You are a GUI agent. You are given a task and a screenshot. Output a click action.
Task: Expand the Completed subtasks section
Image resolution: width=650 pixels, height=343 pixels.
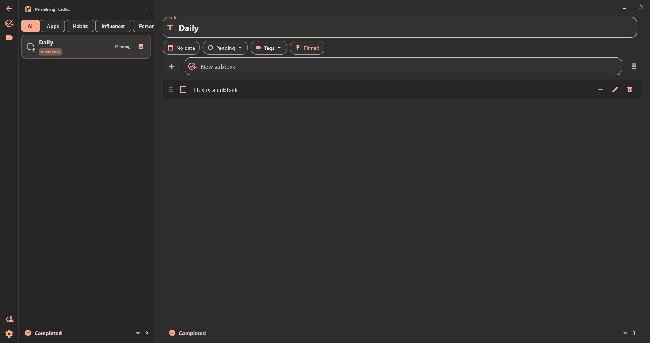coord(625,333)
